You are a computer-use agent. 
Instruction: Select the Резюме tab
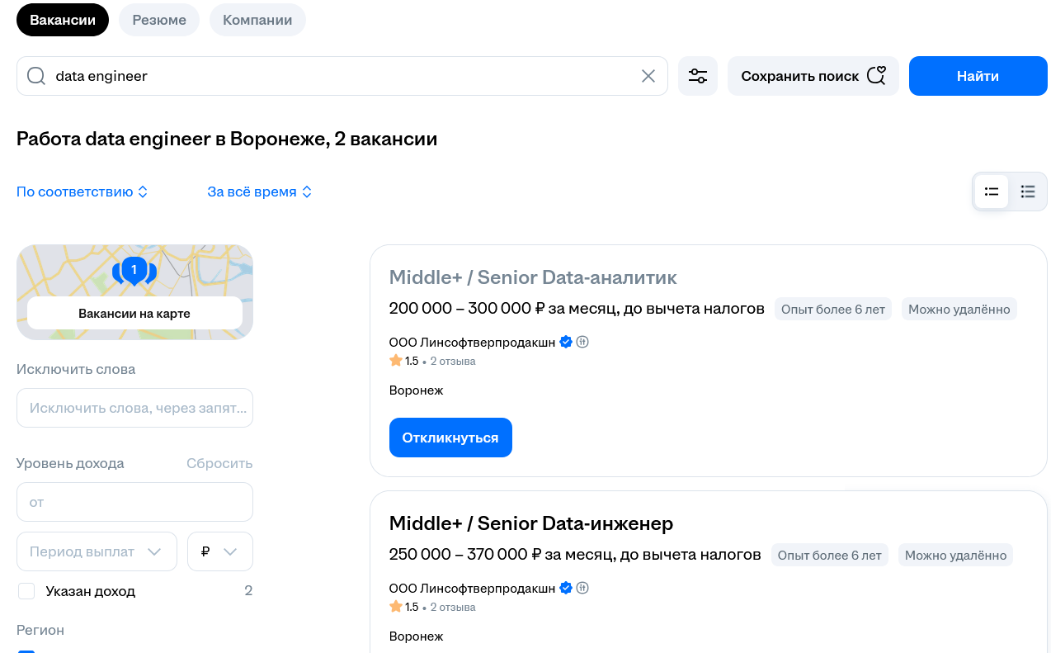(159, 20)
